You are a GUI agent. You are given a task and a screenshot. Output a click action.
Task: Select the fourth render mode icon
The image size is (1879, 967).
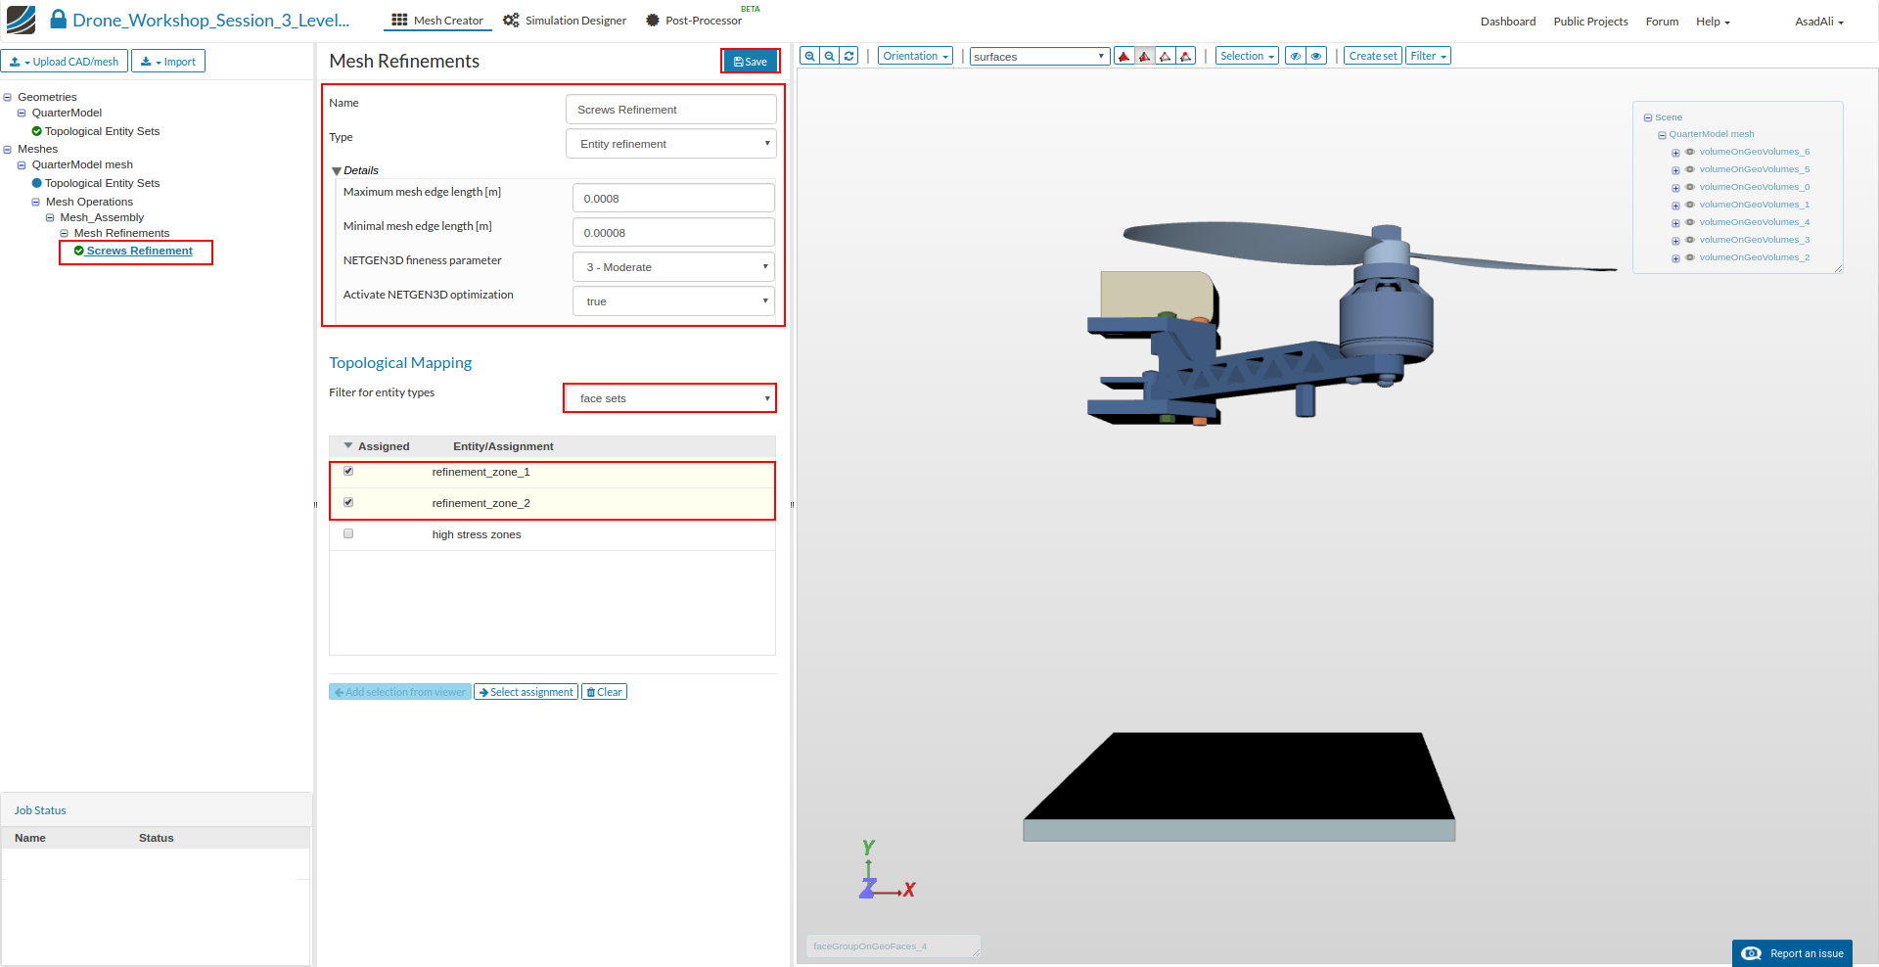1186,56
